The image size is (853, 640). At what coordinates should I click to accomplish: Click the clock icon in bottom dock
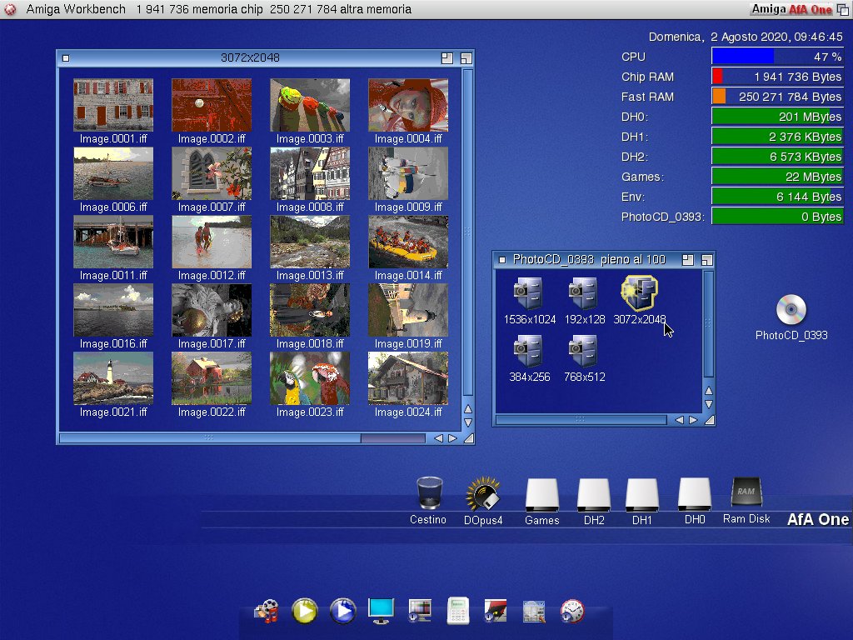click(572, 611)
